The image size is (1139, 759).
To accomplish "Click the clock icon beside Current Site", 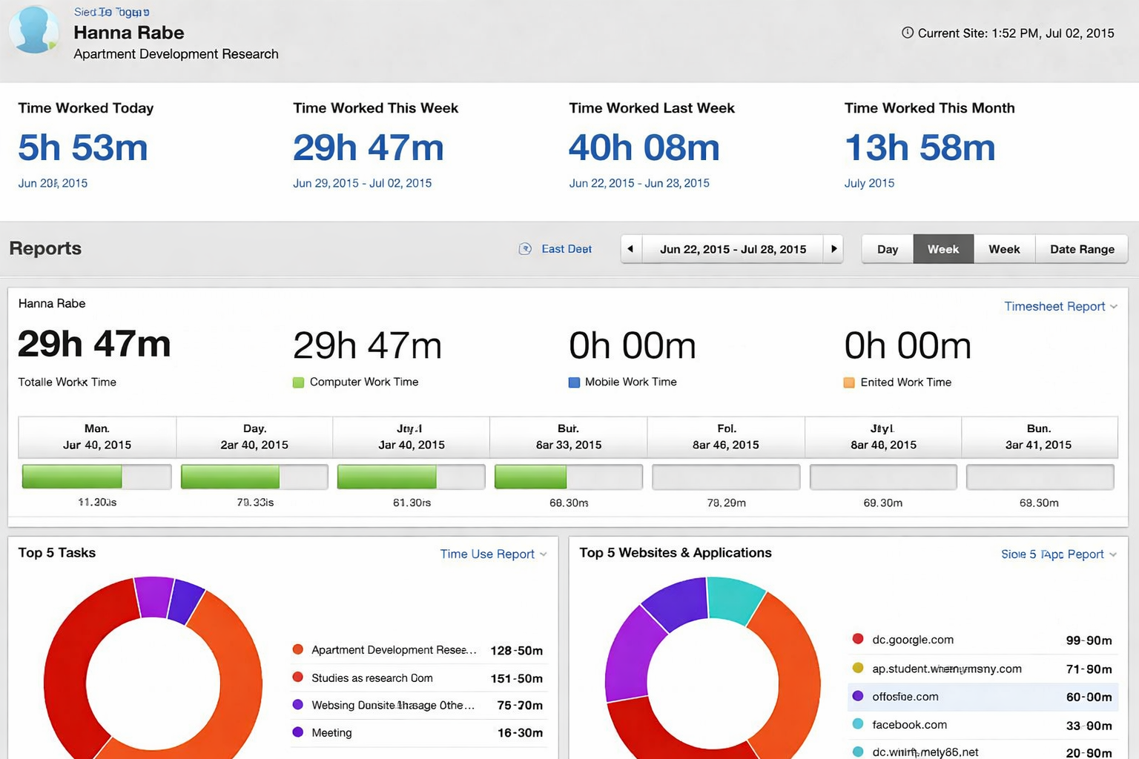I will tap(907, 33).
